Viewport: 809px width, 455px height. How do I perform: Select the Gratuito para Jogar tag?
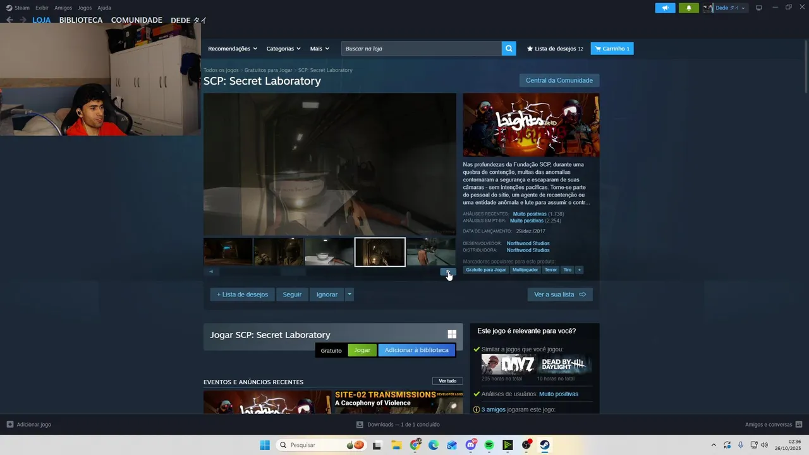(485, 270)
